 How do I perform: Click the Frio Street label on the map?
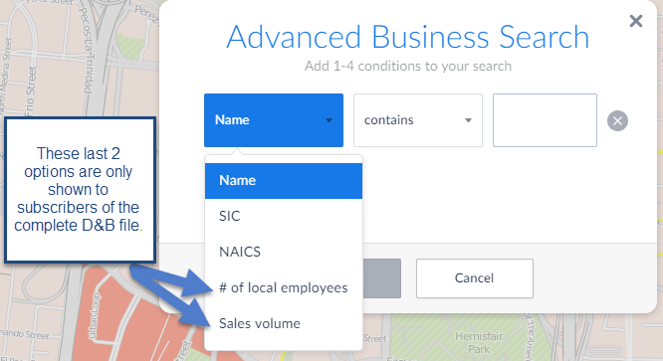point(31,90)
